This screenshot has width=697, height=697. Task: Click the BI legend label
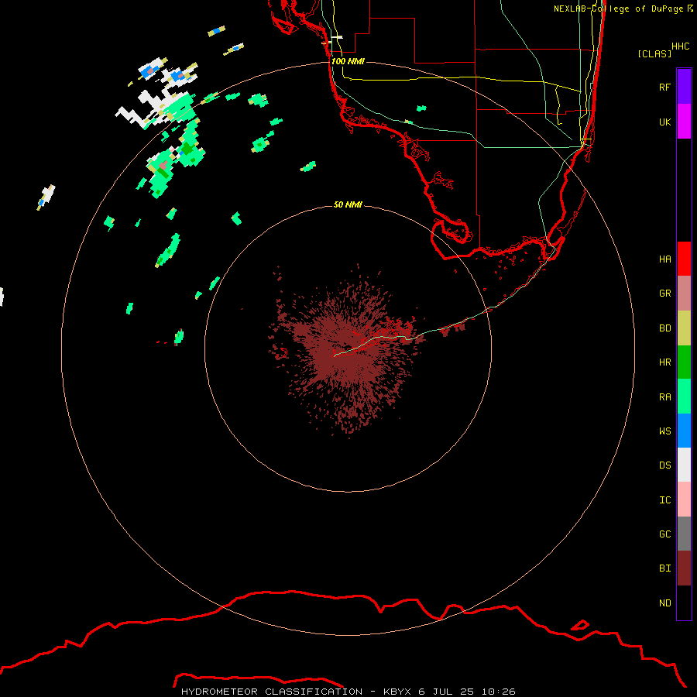click(664, 568)
